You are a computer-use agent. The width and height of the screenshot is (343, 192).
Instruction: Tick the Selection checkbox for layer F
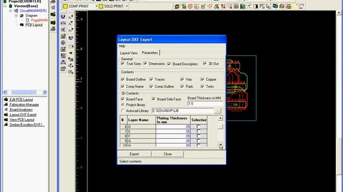click(198, 136)
